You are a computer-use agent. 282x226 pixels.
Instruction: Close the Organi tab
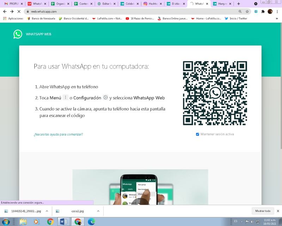coord(68,4)
